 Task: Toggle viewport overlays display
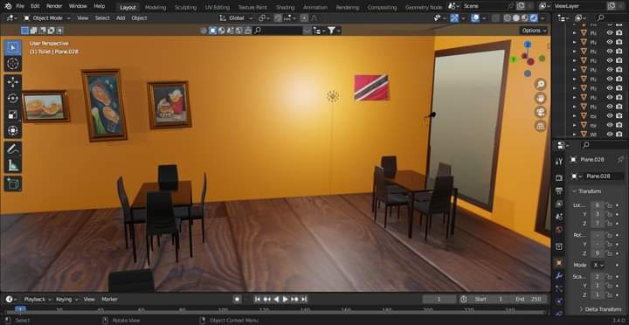pos(475,18)
